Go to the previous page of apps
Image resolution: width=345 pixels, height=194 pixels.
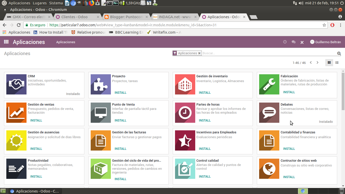pyautogui.click(x=311, y=63)
